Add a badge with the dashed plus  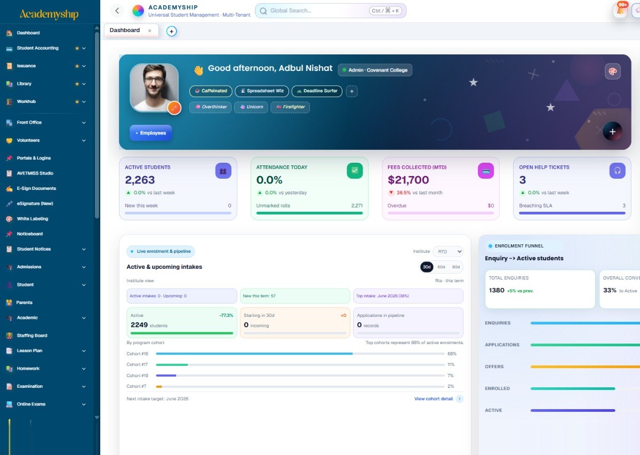[x=351, y=91]
